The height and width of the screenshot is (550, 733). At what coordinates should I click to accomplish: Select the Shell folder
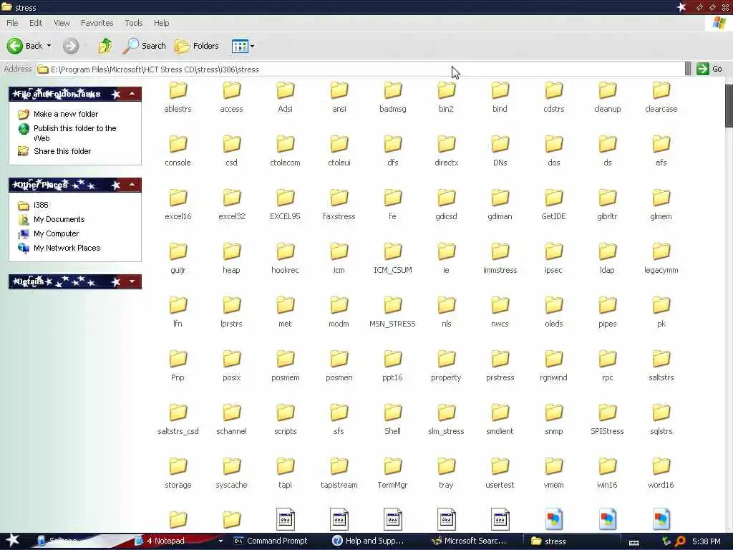393,420
